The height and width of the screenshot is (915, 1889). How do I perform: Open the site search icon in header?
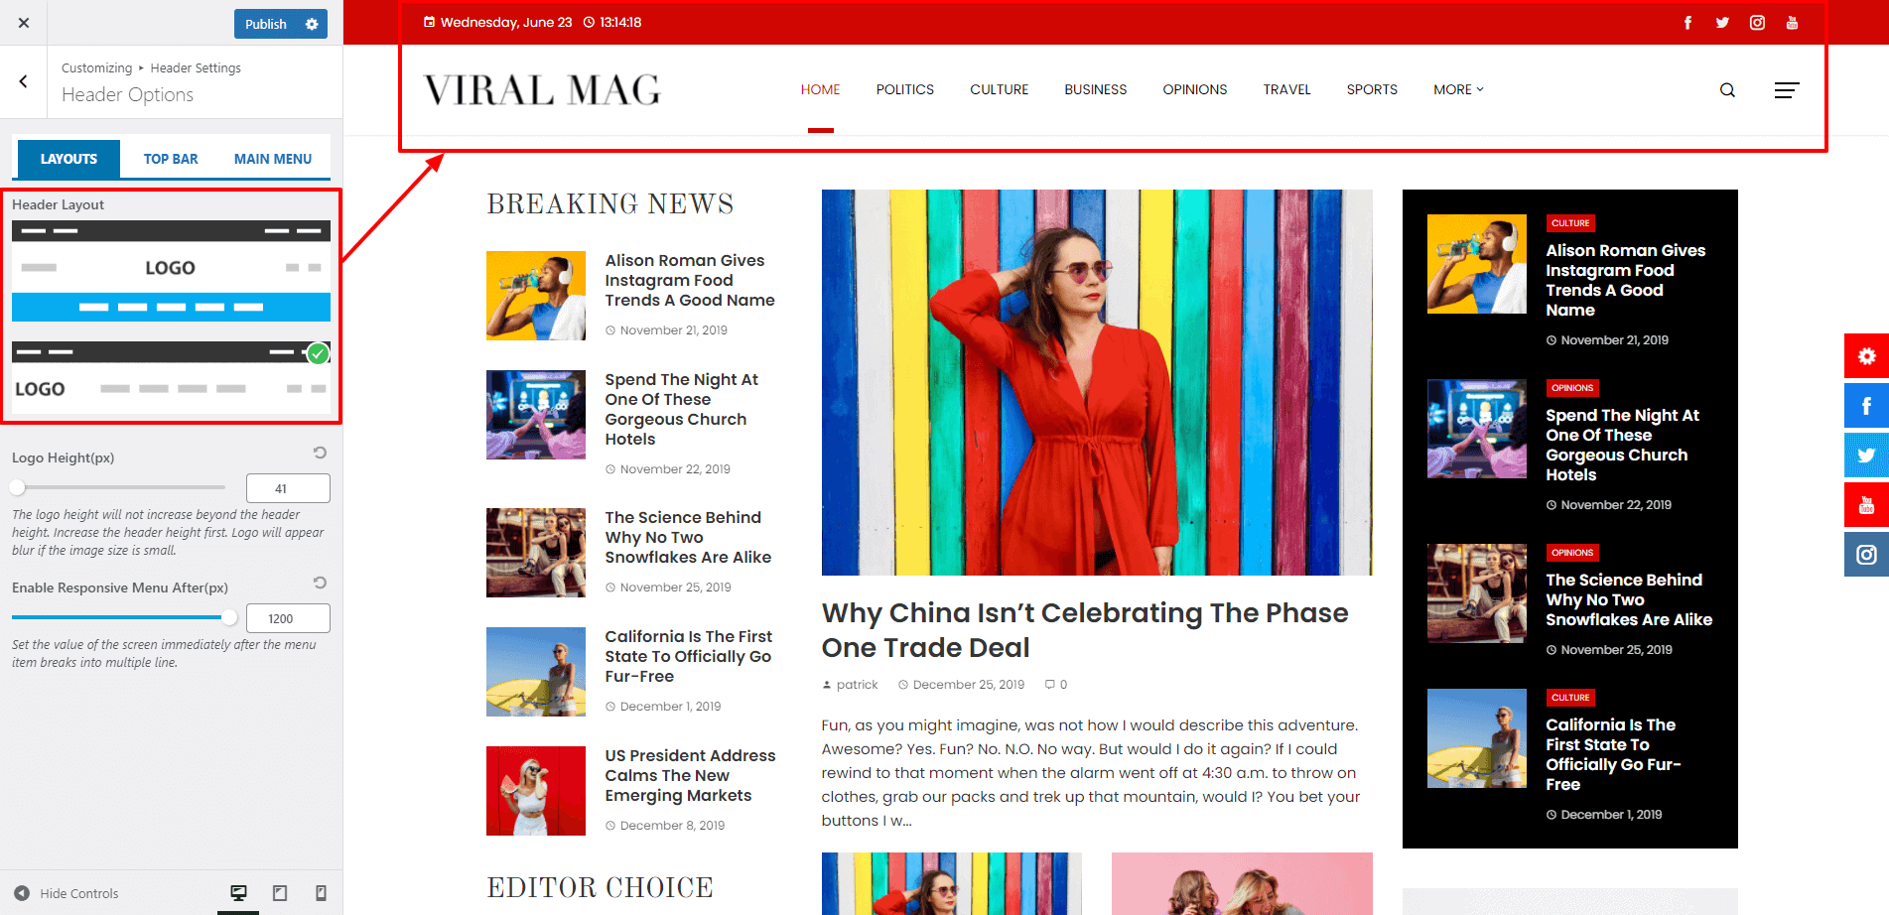pyautogui.click(x=1727, y=90)
